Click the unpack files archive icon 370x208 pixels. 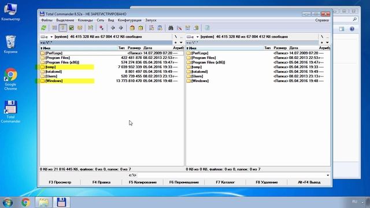pos(140,28)
